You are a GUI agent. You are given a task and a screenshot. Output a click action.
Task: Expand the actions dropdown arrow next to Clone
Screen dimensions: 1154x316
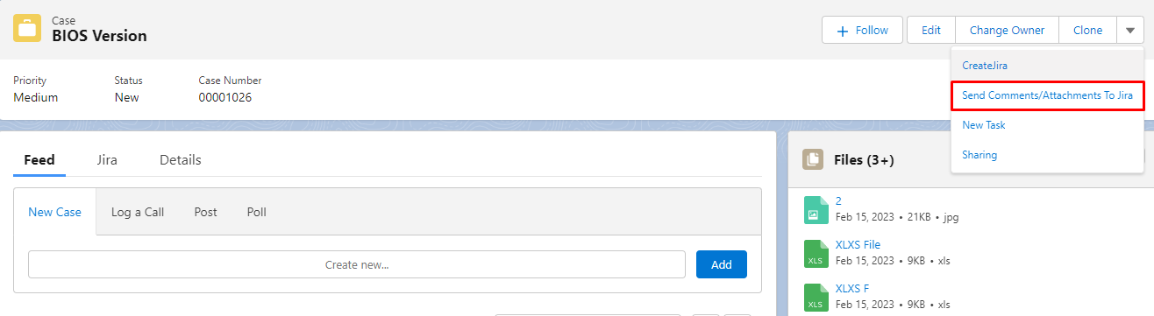pyautogui.click(x=1129, y=30)
